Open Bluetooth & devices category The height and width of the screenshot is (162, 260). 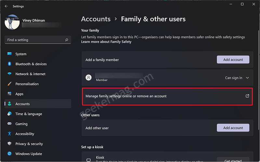38,64
